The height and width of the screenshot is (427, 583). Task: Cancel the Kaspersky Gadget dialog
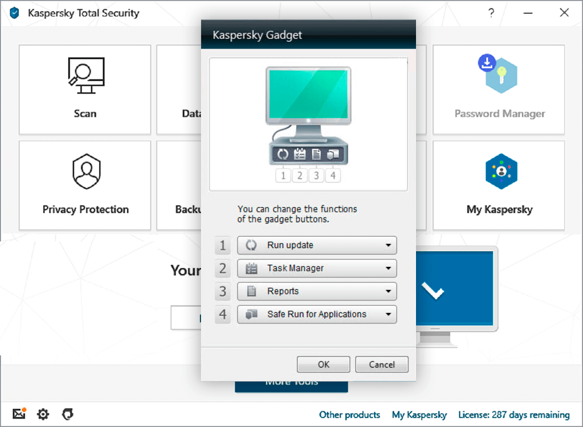(382, 365)
